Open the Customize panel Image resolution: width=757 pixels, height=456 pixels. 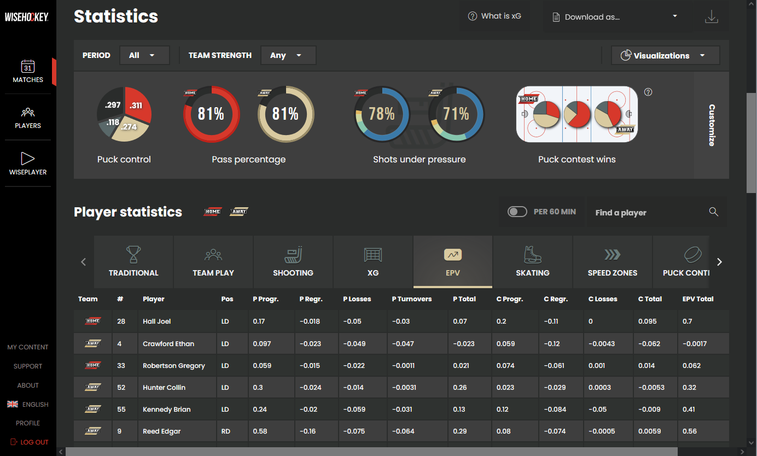tap(711, 125)
